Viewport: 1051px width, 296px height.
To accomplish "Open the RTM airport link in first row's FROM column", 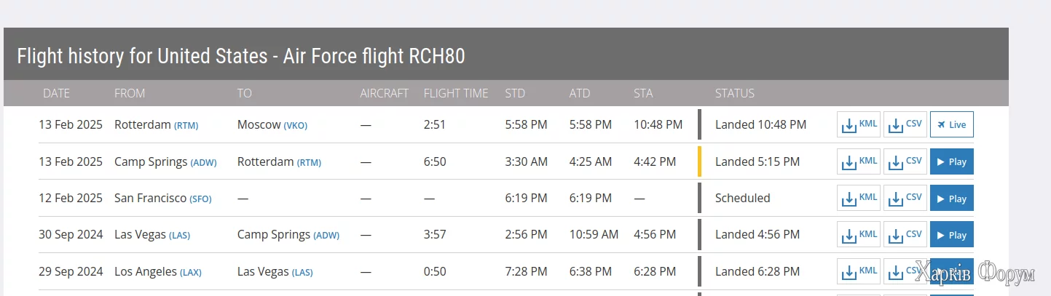I will point(186,125).
